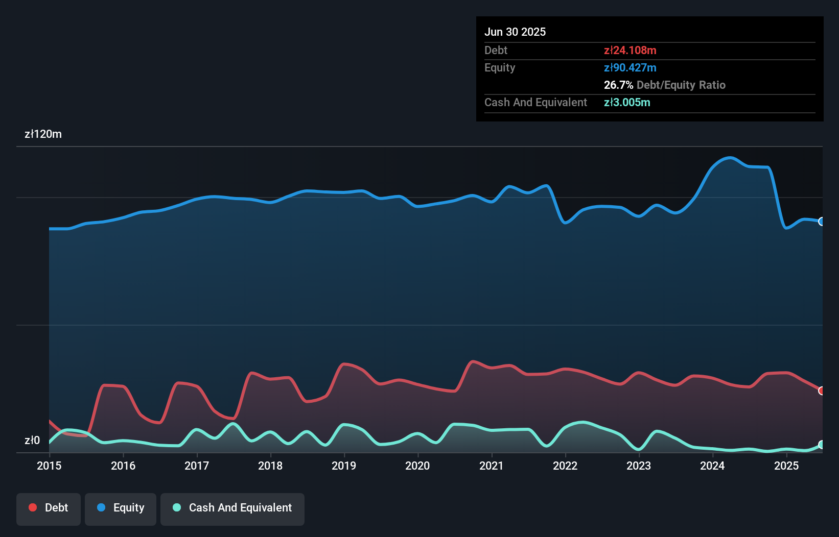This screenshot has height=537, width=839.
Task: Click the red Debt legend dot
Action: (32, 507)
